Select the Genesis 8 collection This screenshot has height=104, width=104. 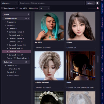coord(11,72)
